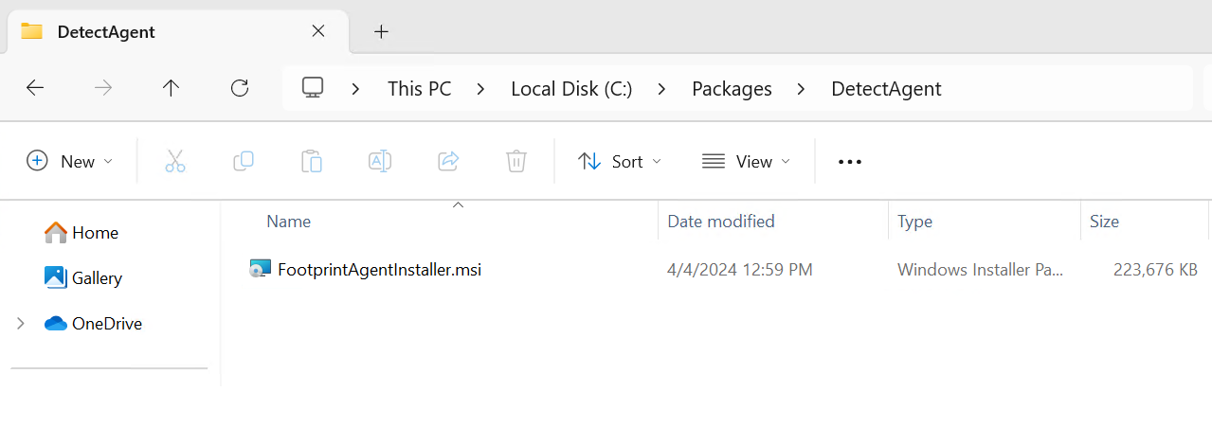Click the Forward navigation arrow
The width and height of the screenshot is (1212, 427).
(x=103, y=88)
